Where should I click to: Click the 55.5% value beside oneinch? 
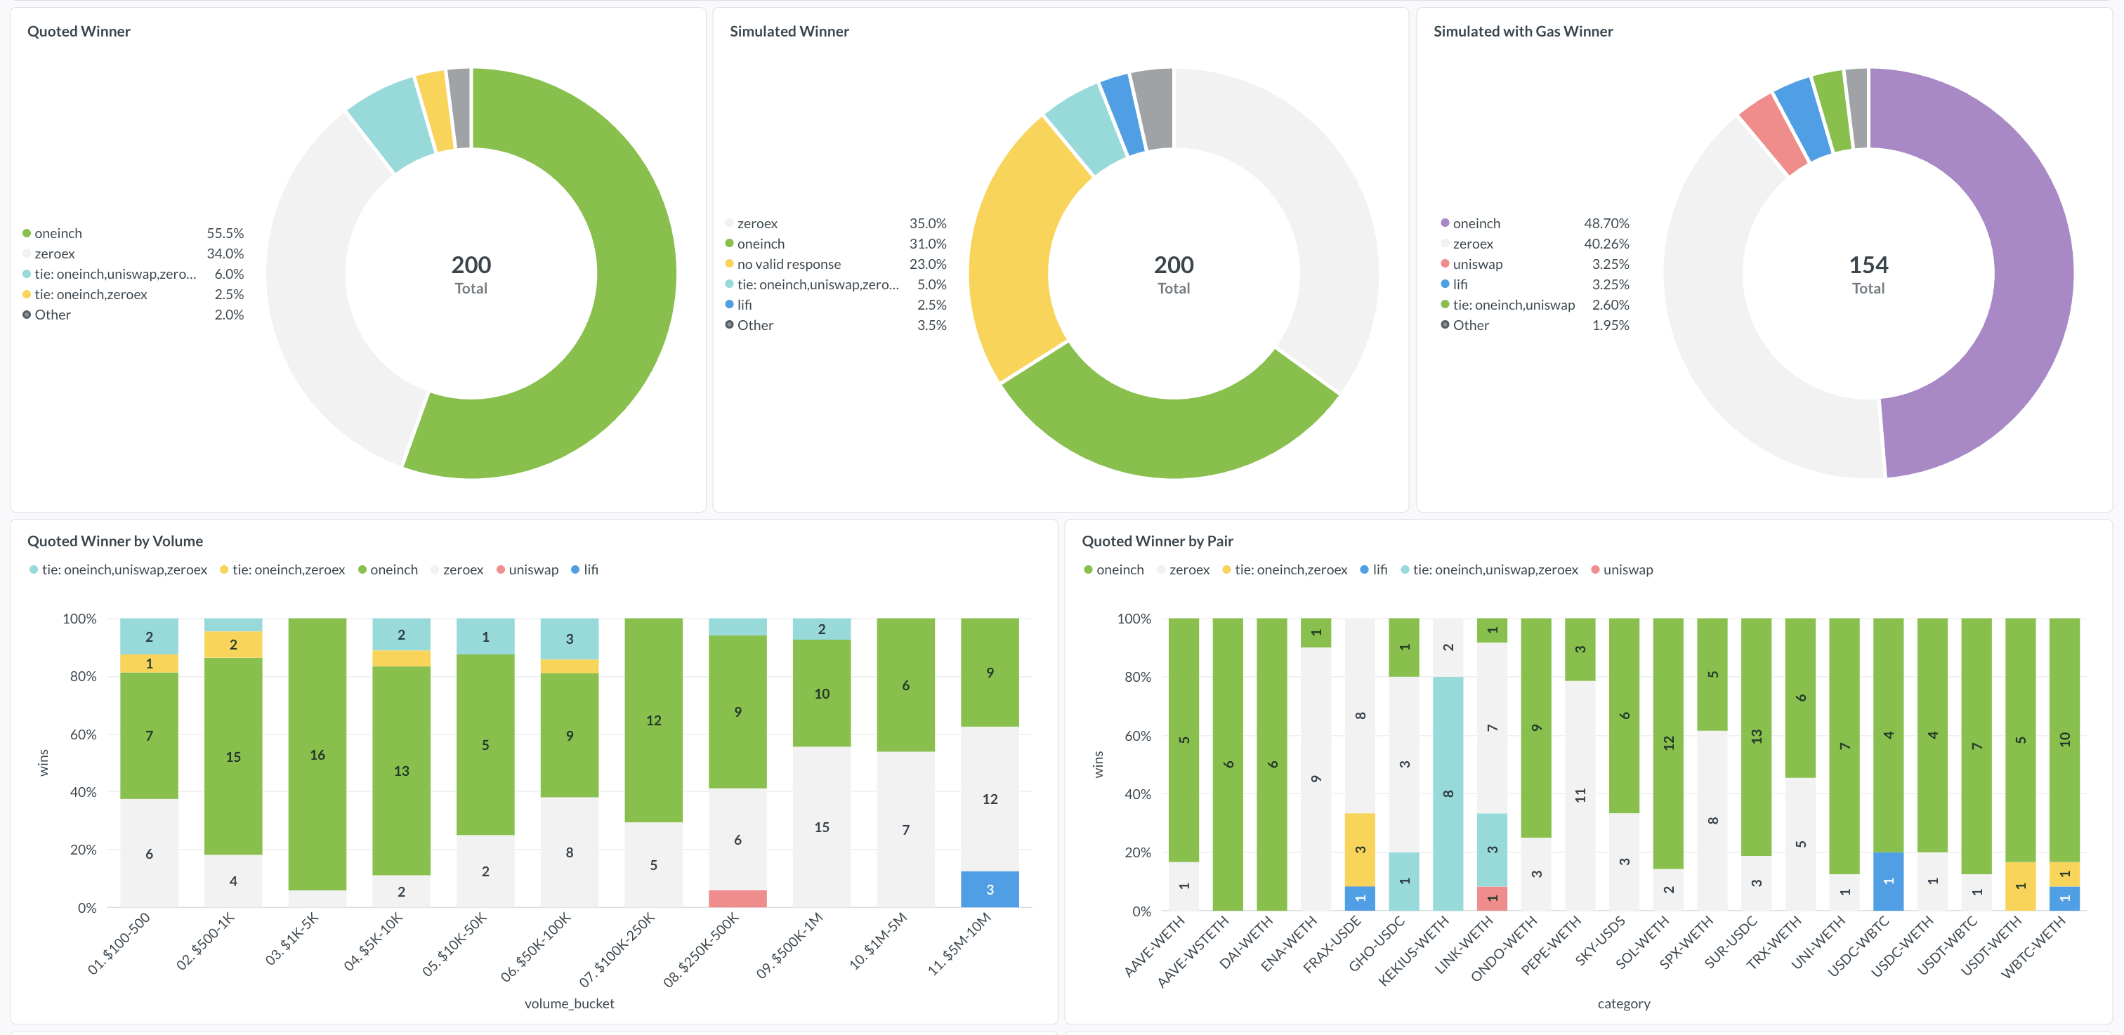click(x=225, y=233)
